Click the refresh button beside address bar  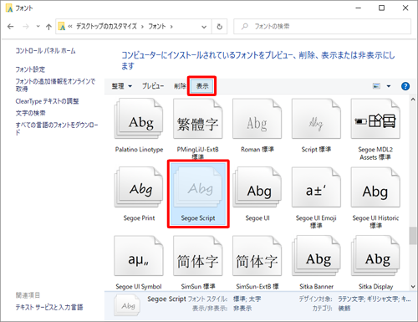[220, 27]
